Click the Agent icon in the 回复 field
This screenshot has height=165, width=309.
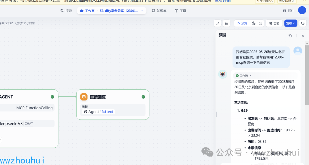coord(86,112)
